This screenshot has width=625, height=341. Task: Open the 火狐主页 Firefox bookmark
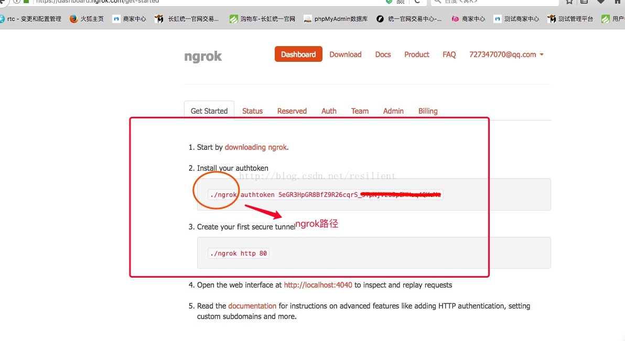(x=87, y=19)
